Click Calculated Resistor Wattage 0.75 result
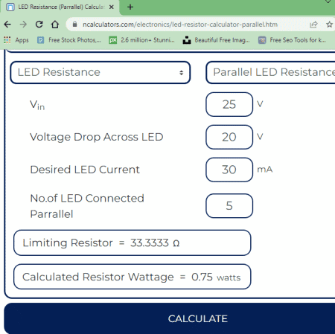The image size is (335, 334). click(132, 277)
